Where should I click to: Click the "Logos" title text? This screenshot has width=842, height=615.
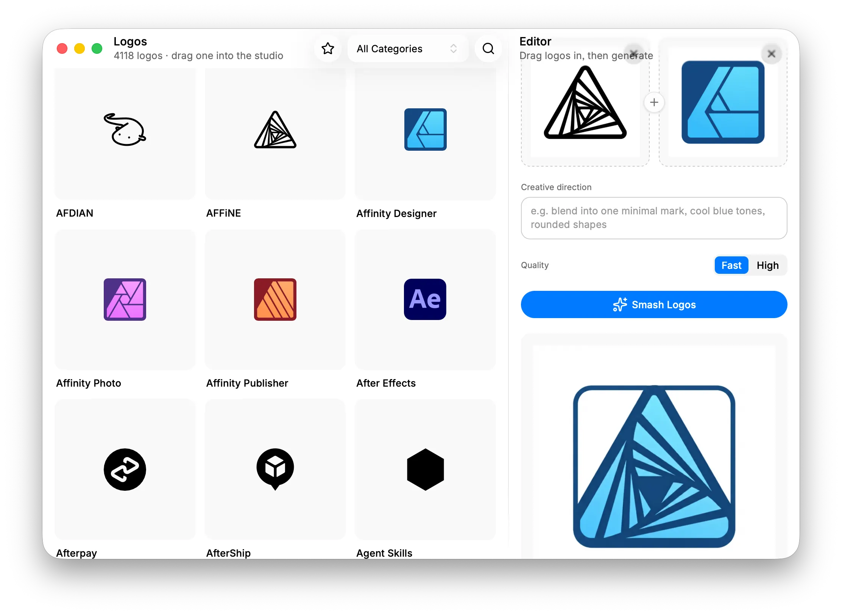(x=130, y=41)
